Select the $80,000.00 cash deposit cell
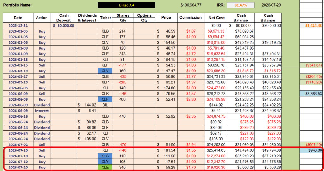The image size is (324, 171). pyautogui.click(x=63, y=26)
